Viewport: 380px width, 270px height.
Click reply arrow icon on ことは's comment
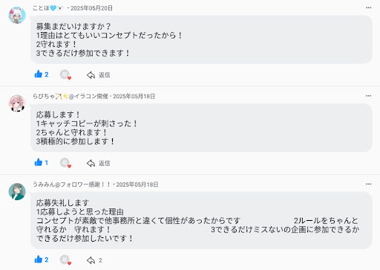click(91, 75)
